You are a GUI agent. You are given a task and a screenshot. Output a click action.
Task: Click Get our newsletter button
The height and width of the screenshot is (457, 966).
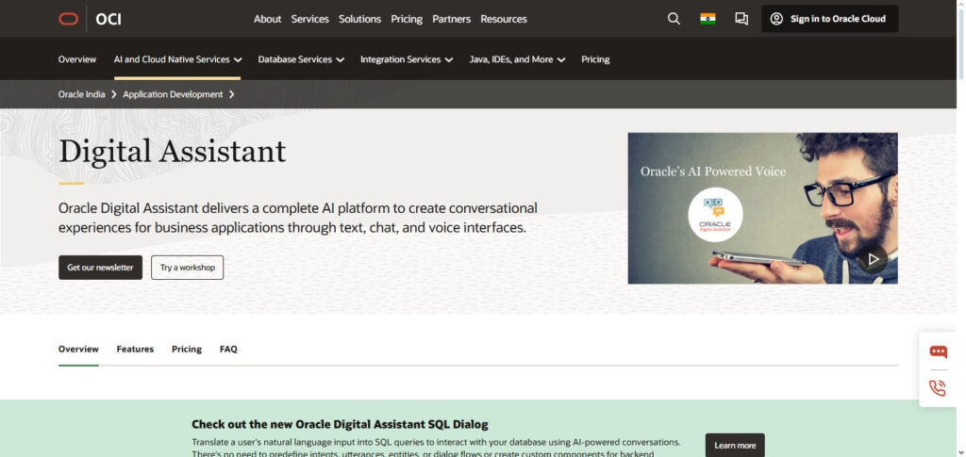pos(100,268)
